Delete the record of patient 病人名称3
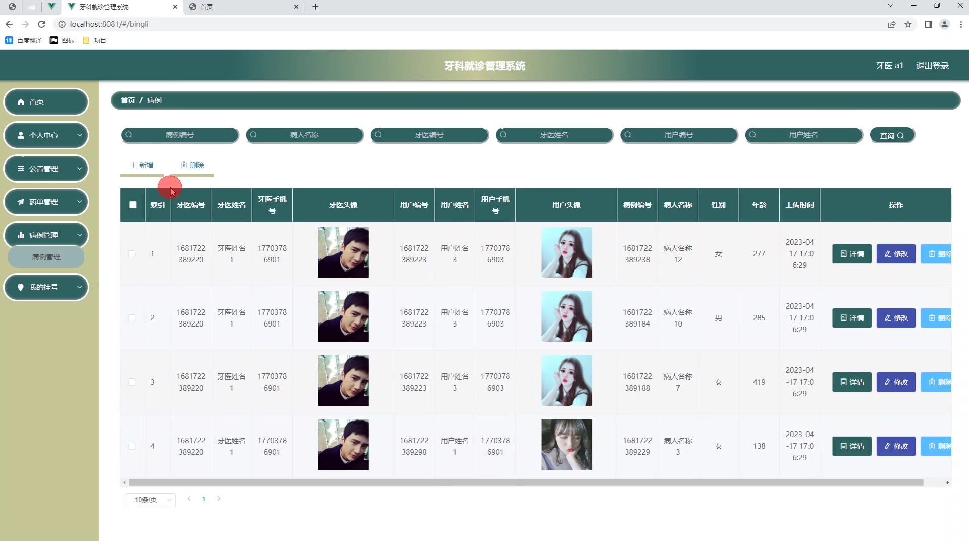 point(936,446)
